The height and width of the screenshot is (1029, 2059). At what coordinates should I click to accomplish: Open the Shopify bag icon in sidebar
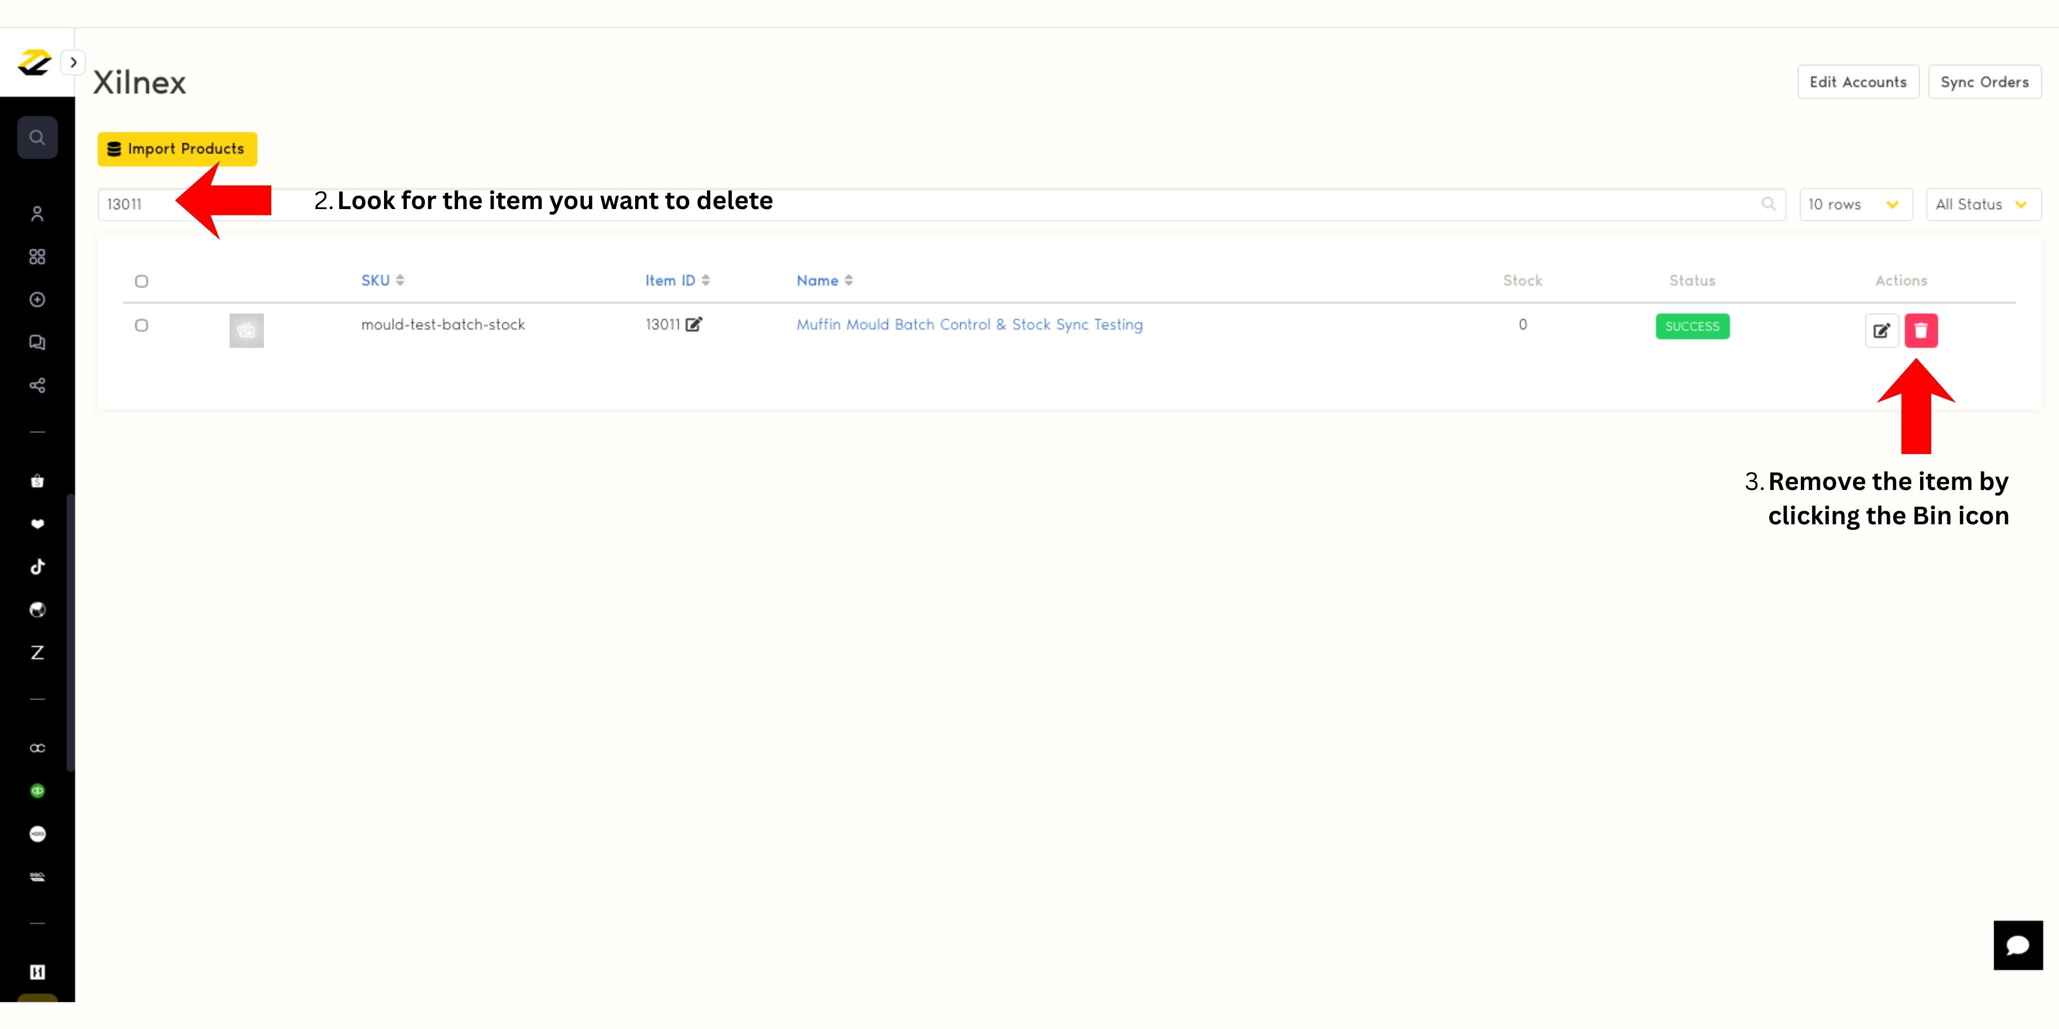click(37, 481)
